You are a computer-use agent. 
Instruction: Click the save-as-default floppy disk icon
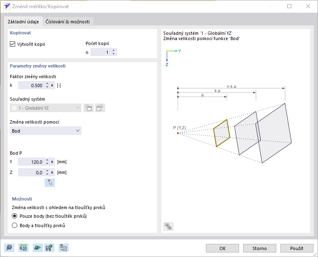click(49, 248)
